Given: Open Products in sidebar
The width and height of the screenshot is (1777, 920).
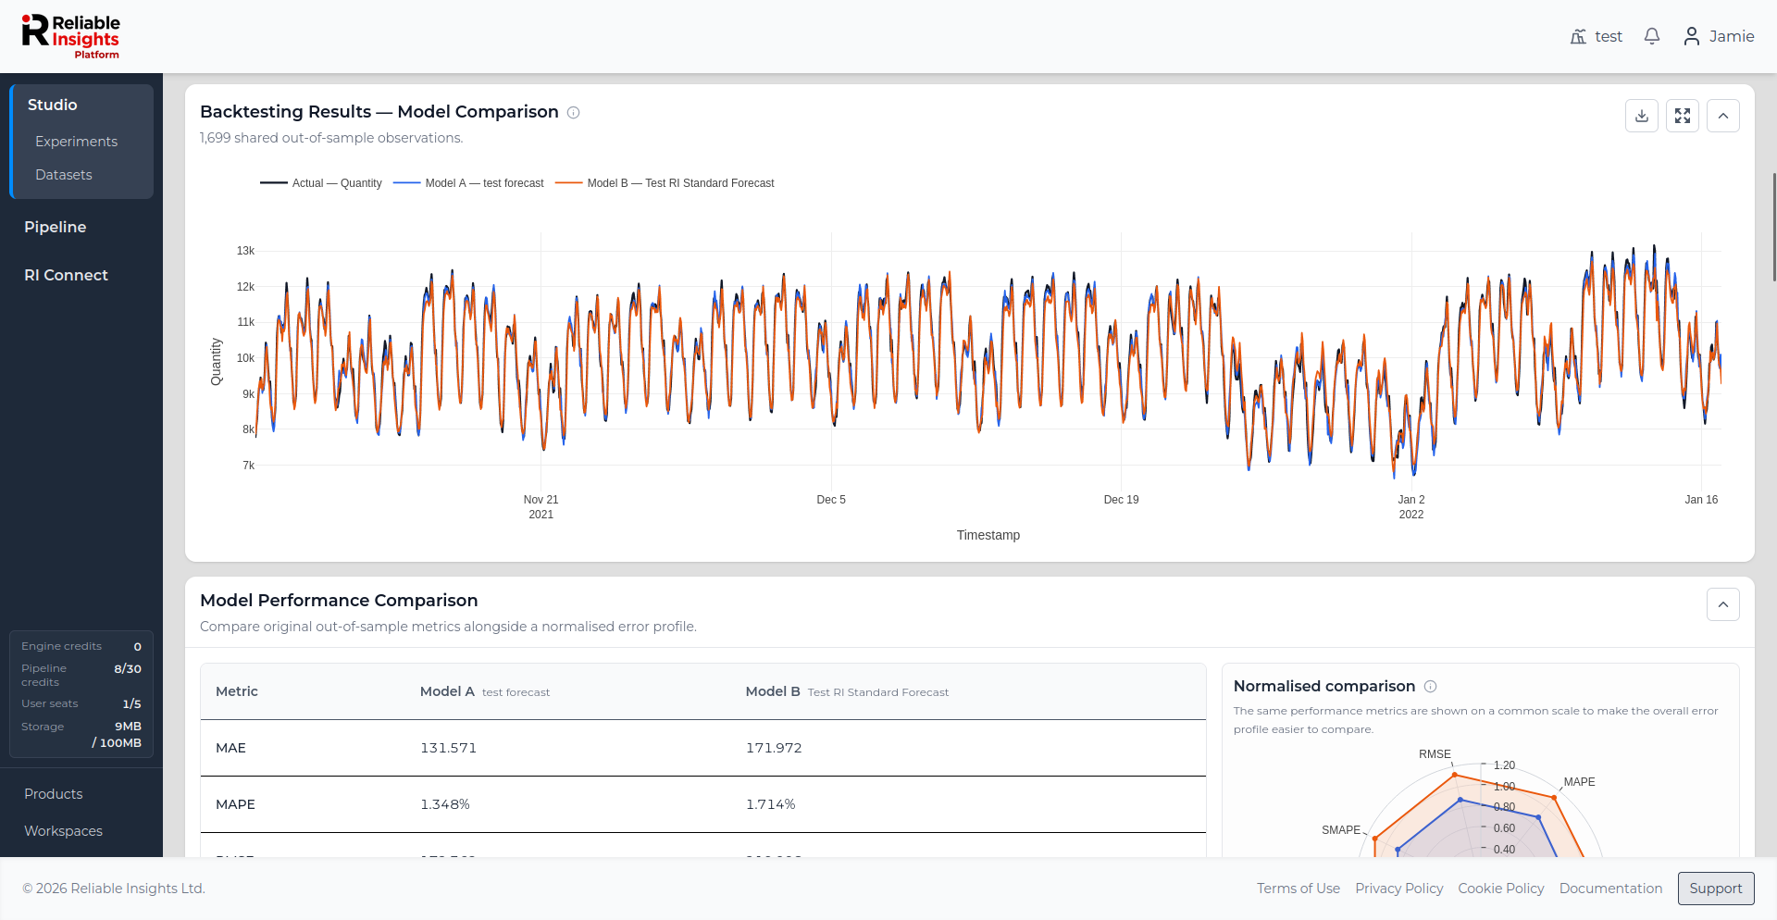Looking at the screenshot, I should tap(54, 794).
